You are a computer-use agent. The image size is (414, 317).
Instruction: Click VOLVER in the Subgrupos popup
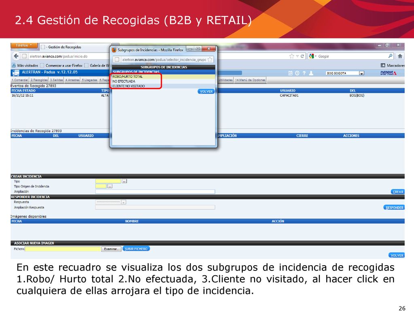click(x=206, y=91)
